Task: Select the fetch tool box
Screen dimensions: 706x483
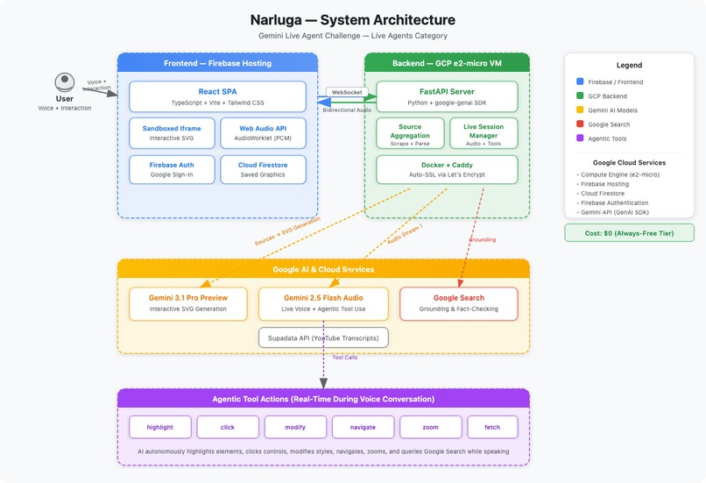Action: coord(492,427)
